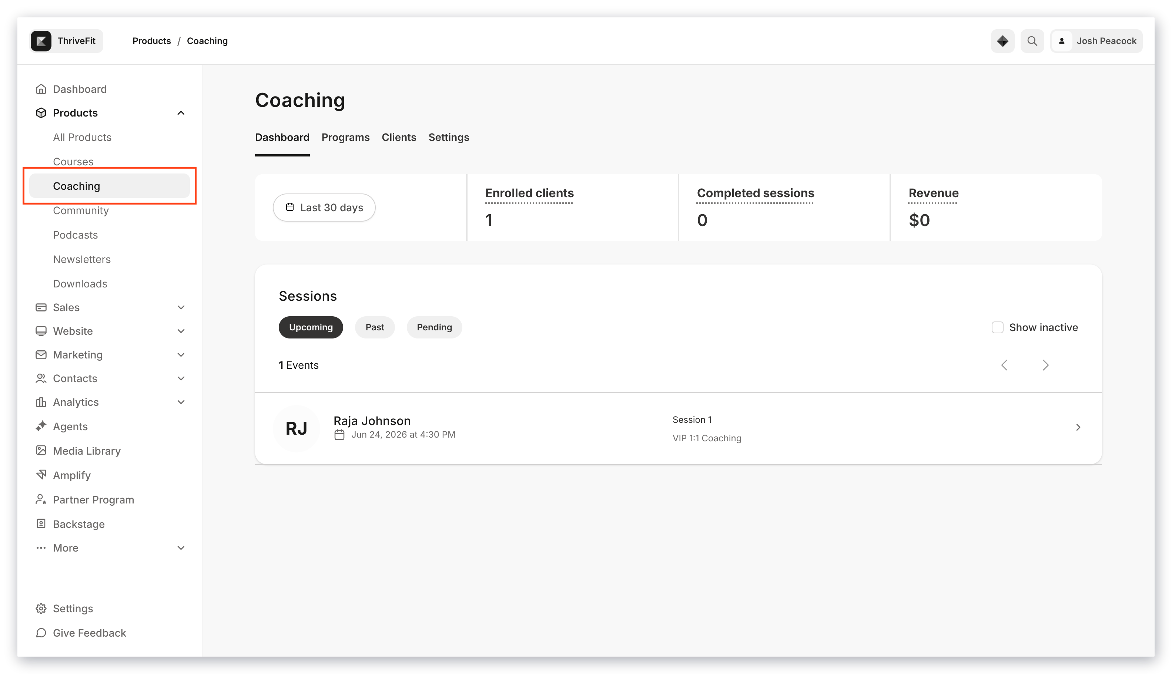
Task: Click the calendar icon in Last 30 days
Action: point(290,207)
